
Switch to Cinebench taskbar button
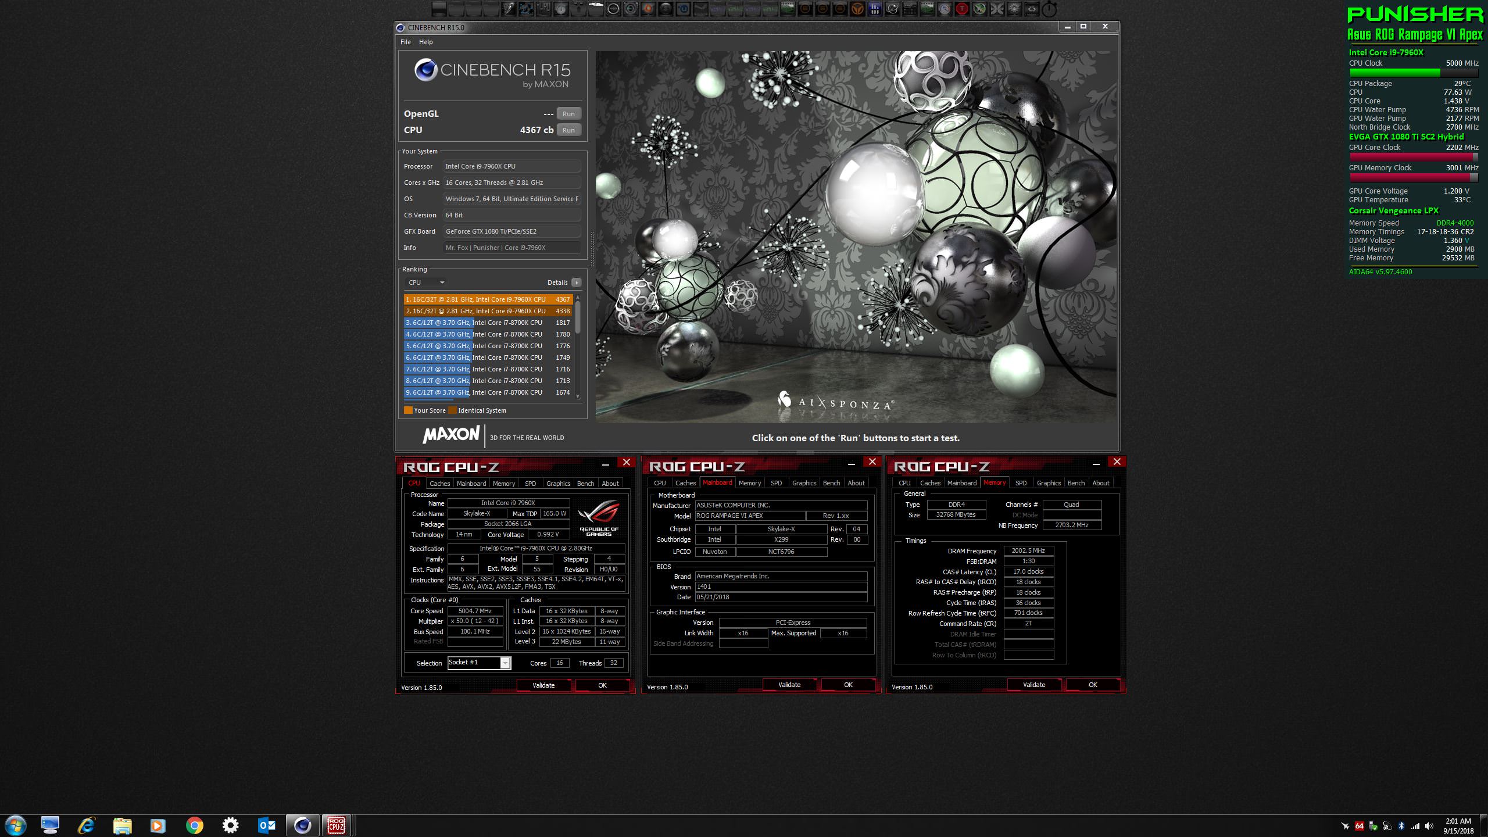[x=302, y=825]
